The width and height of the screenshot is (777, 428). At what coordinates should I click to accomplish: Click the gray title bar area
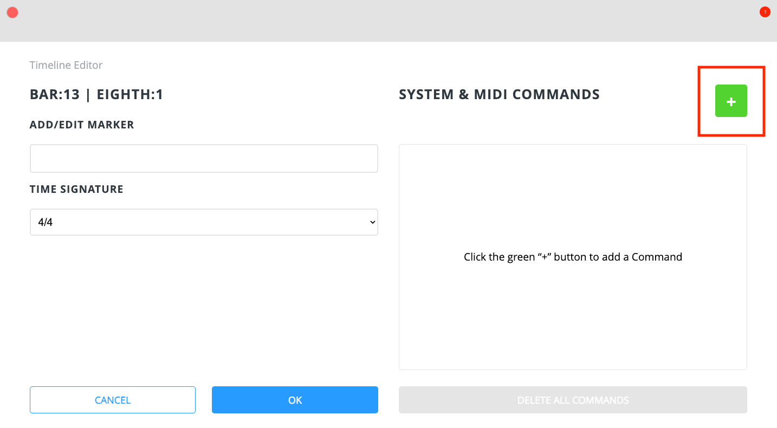[379, 22]
